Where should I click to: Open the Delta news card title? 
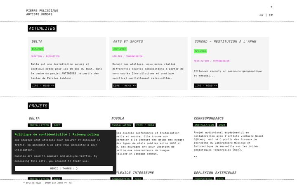coord(37,41)
